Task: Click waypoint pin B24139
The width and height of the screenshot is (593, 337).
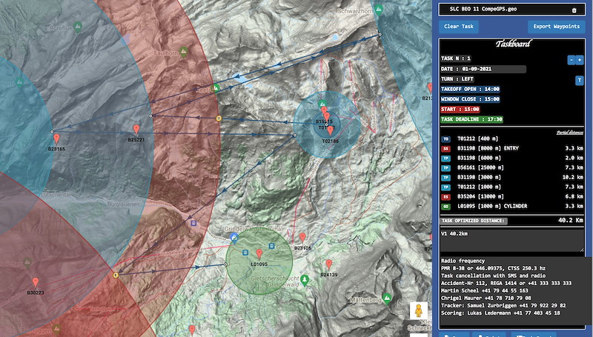Action: click(x=328, y=264)
